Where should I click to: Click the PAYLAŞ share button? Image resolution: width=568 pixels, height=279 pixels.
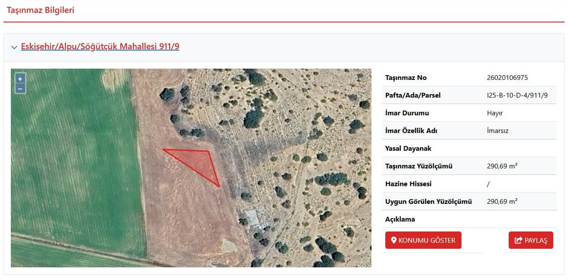click(531, 240)
